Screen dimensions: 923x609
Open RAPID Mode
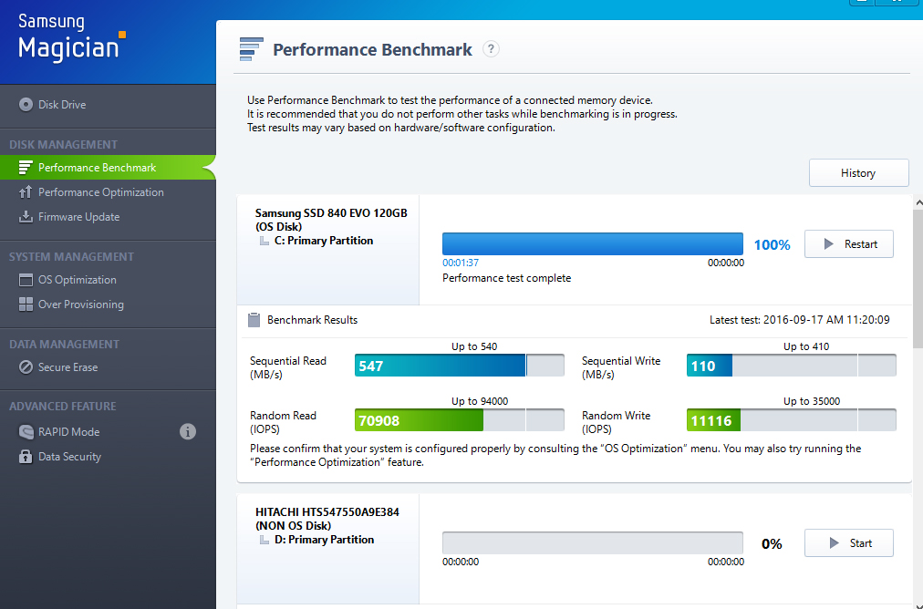108,432
